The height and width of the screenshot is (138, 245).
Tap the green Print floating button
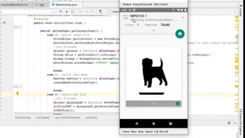tap(180, 34)
